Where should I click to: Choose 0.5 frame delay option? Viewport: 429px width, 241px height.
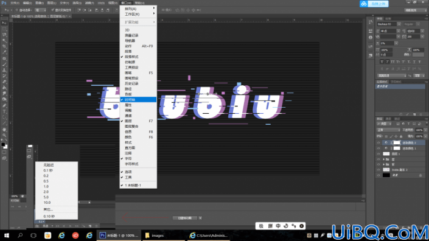coord(57,181)
